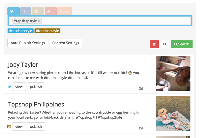Remove the #topshopstyle tag from search field
Screen dimensions: 200x138
[39, 21]
